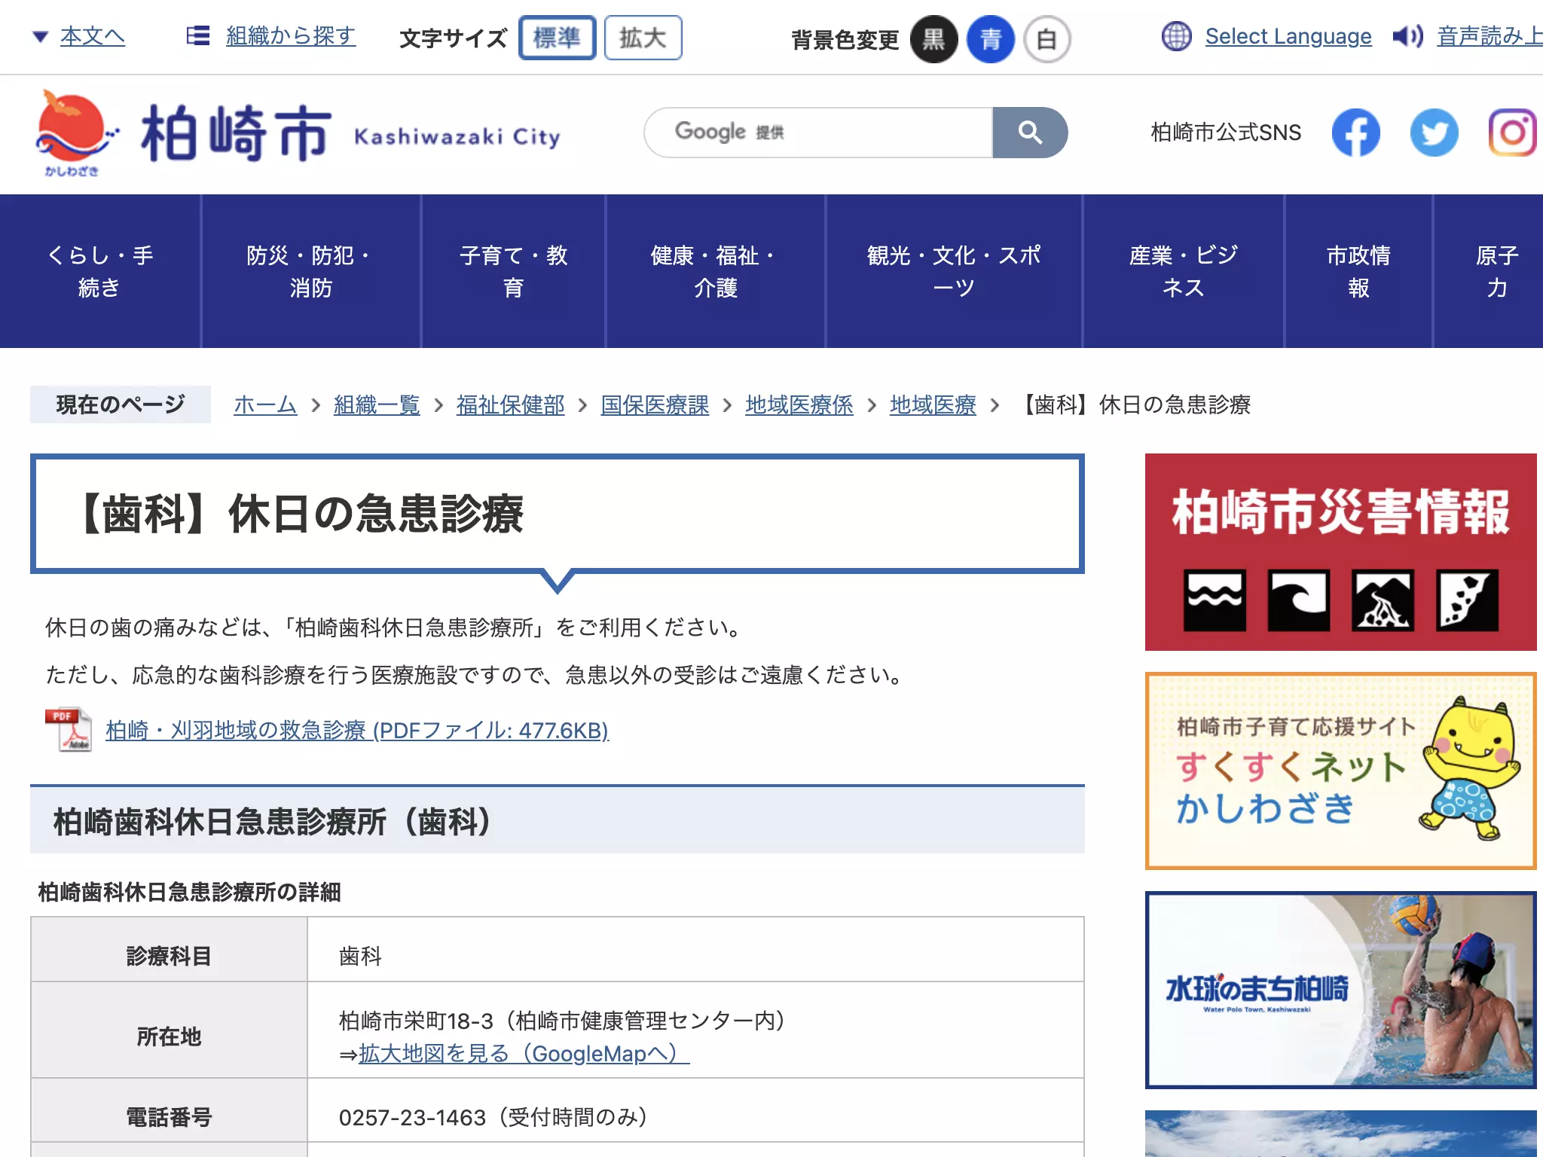Open すくすくネットかしわざき banner
The image size is (1543, 1157).
coord(1340,771)
